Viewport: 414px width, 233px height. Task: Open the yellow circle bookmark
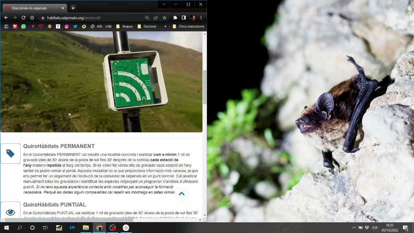pos(84,27)
